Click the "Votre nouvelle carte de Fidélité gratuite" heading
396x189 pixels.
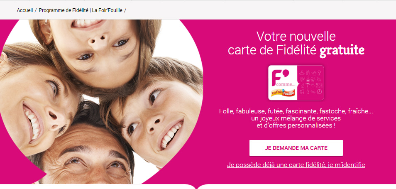click(296, 44)
